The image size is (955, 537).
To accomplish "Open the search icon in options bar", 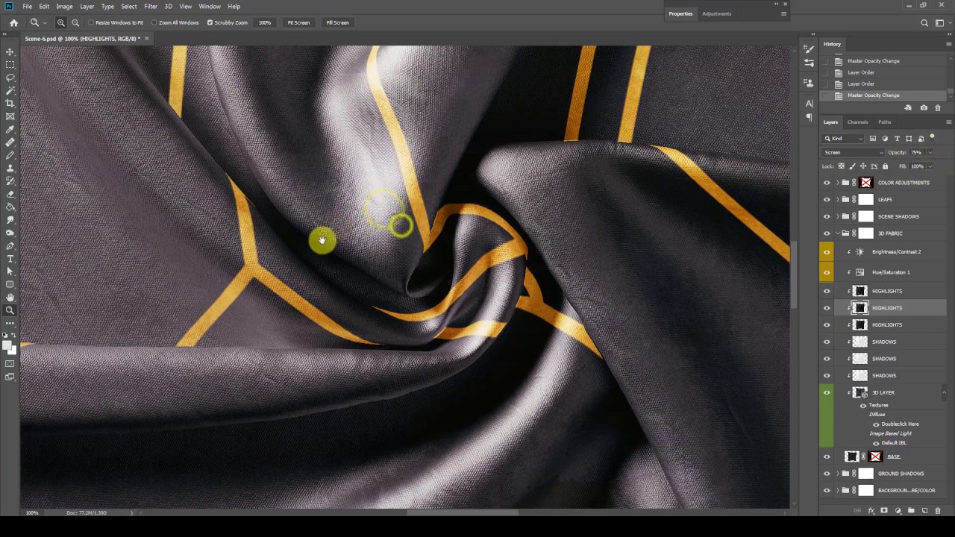I will pyautogui.click(x=924, y=22).
